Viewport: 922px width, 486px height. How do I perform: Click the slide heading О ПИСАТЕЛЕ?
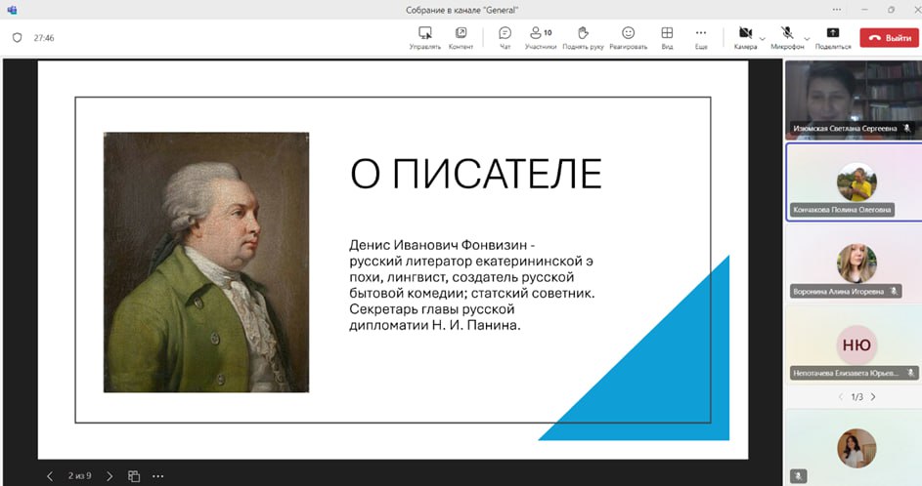coord(476,174)
